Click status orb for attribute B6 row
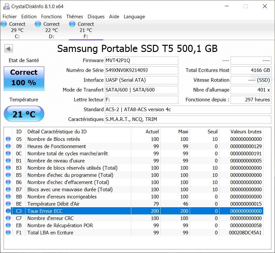Image resolution: width=275 pixels, height=253 pixels. click(x=8, y=182)
